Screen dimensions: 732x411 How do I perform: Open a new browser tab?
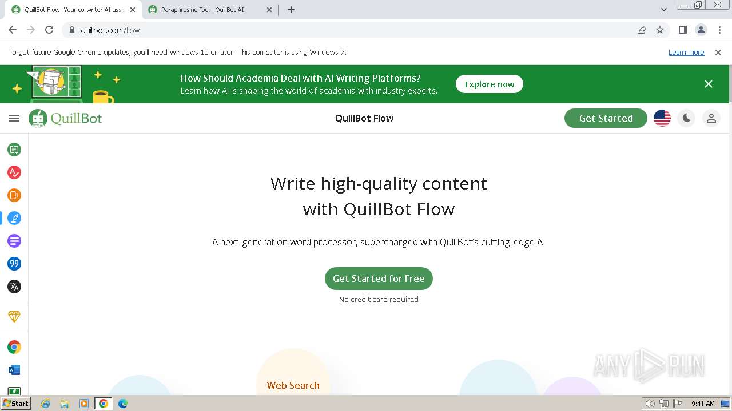[x=291, y=10]
